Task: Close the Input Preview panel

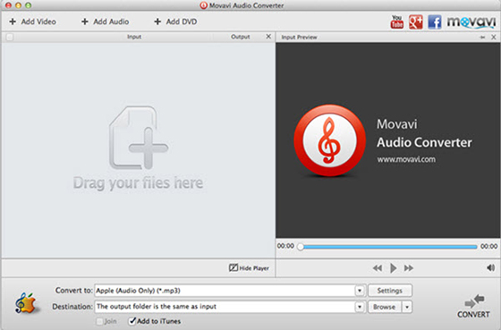Action: point(494,37)
